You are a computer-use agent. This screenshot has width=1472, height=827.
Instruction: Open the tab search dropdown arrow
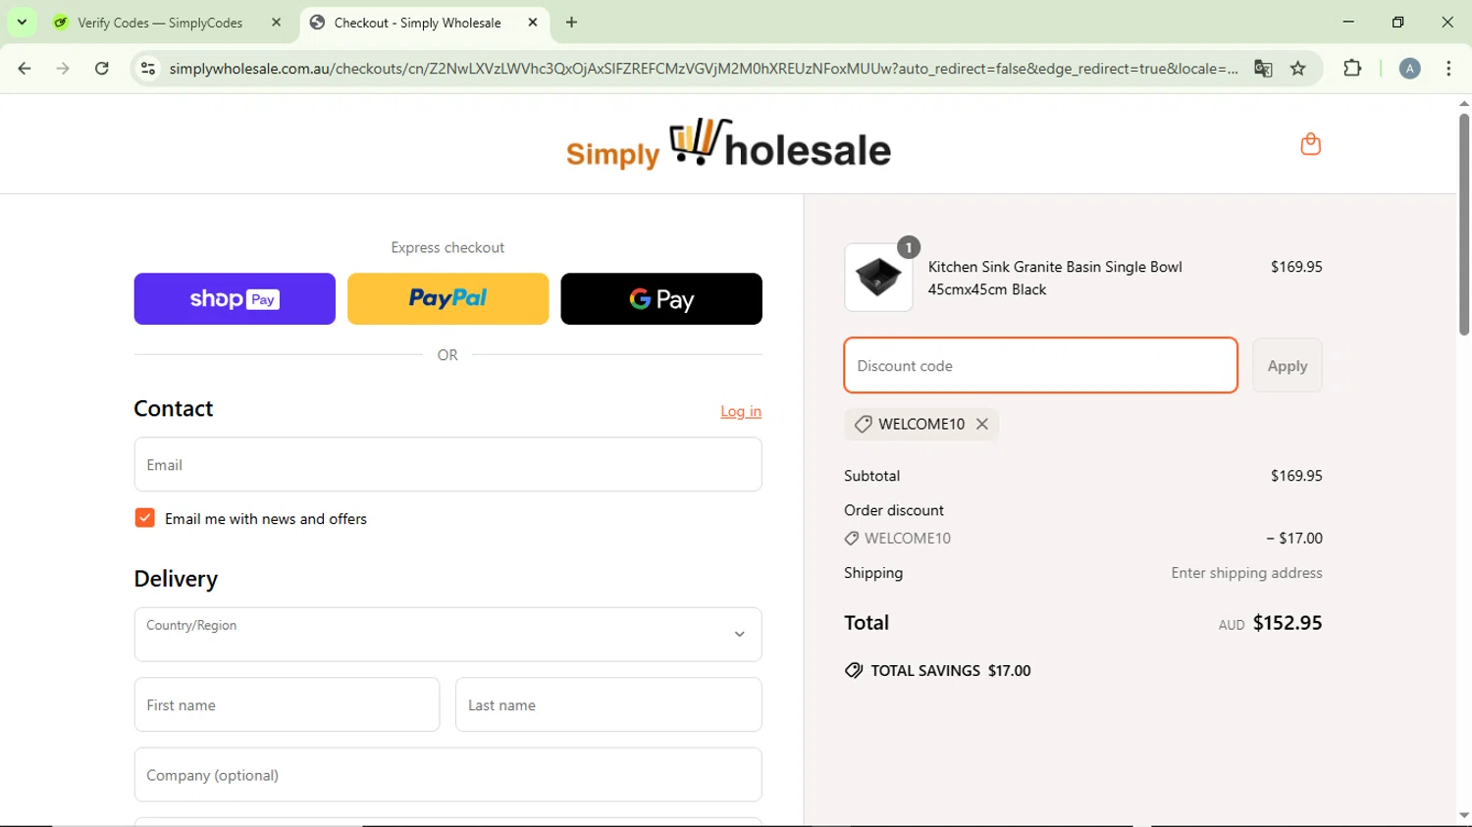[x=22, y=22]
